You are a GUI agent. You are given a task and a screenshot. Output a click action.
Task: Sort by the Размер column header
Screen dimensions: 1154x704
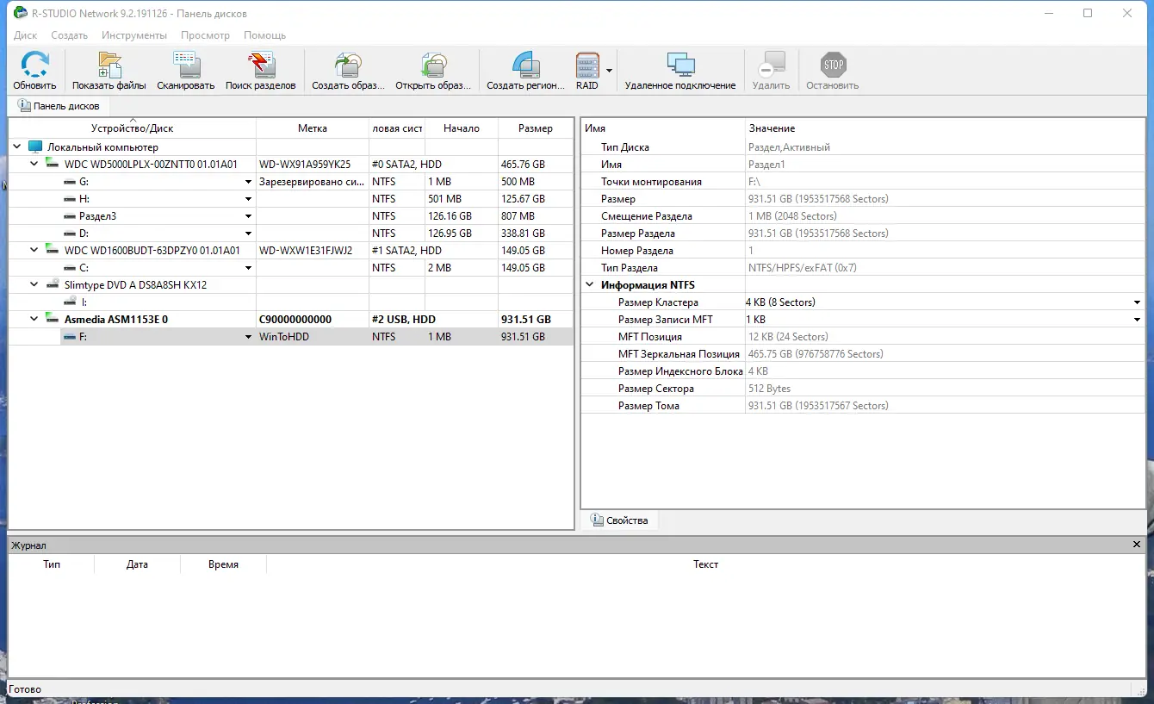tap(535, 128)
